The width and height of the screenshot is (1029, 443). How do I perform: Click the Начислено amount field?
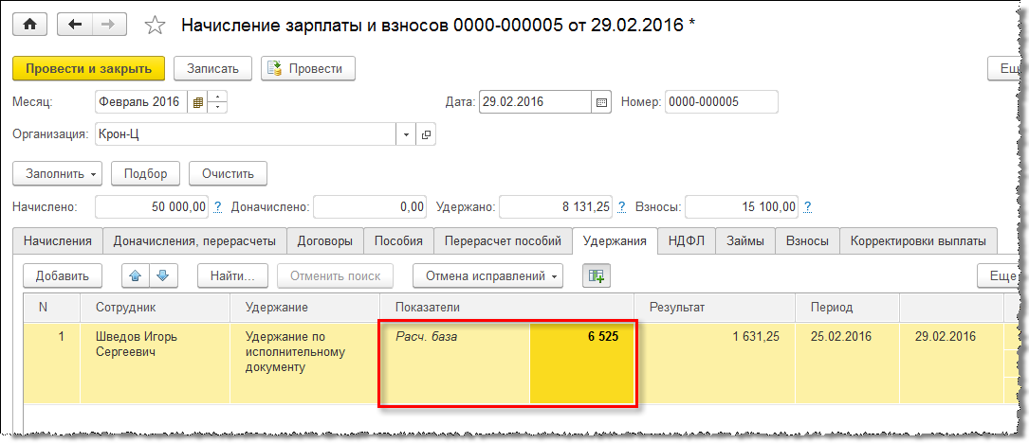pyautogui.click(x=153, y=207)
